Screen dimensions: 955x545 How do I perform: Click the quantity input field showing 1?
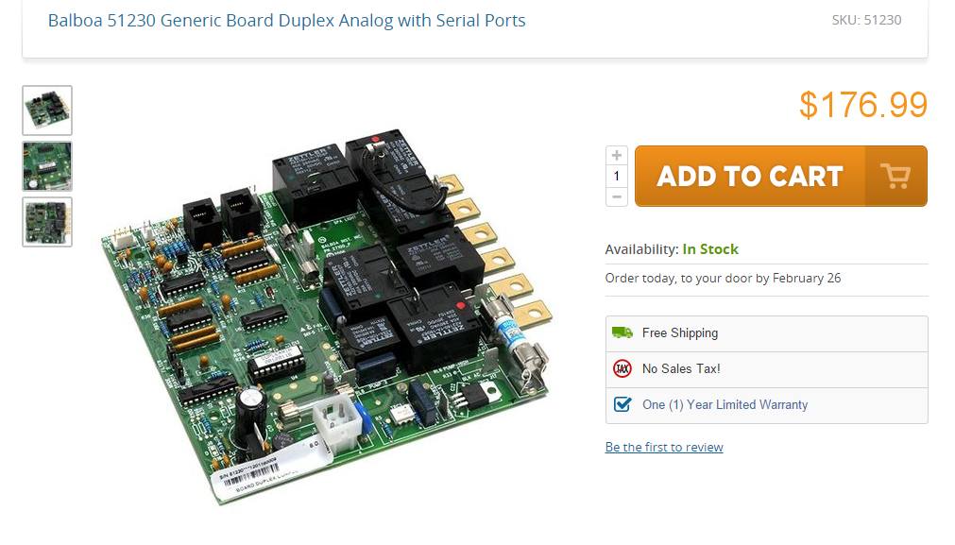coord(617,176)
